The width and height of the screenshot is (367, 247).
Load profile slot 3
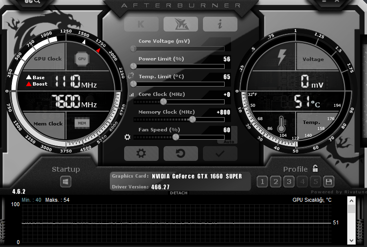point(289,182)
